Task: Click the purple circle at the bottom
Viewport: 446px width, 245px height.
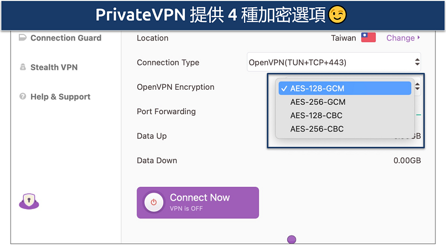Action: click(292, 239)
